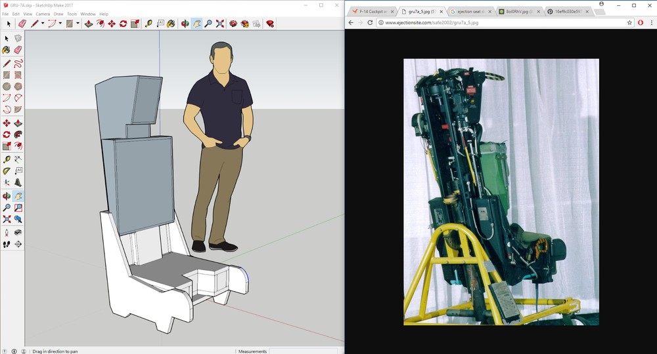The image size is (657, 354).
Task: Pick the Move tool in top toolbar
Action: pyautogui.click(x=112, y=24)
